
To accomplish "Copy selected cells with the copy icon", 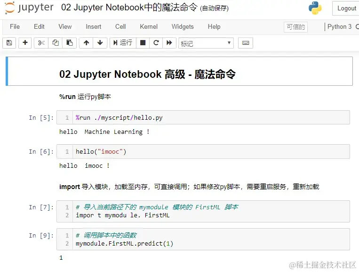I will [x=56, y=43].
